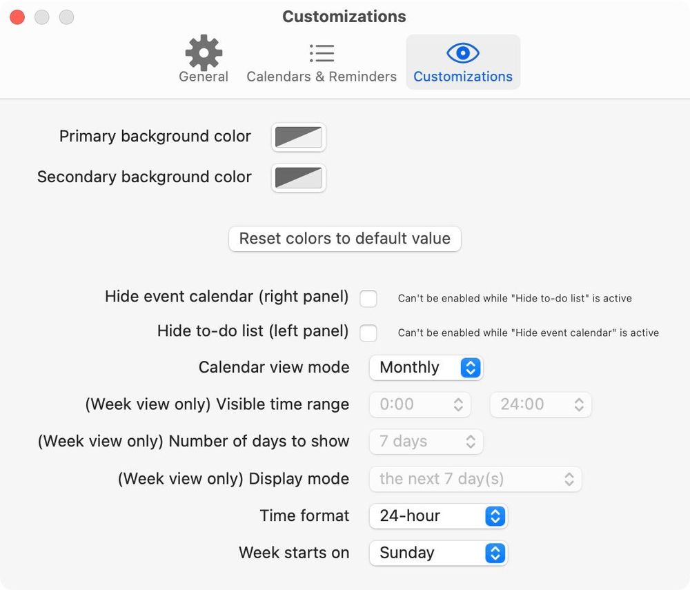Open the Calendar view mode dropdown
The height and width of the screenshot is (590, 690).
click(x=424, y=368)
